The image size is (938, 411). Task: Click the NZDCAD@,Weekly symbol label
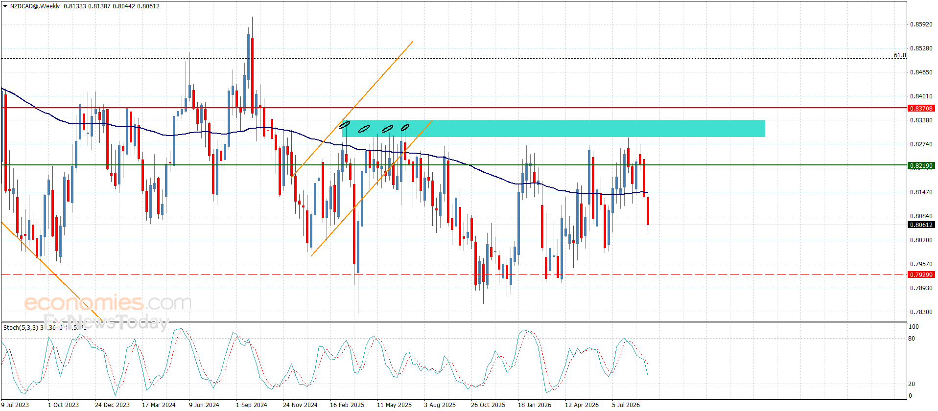point(35,6)
